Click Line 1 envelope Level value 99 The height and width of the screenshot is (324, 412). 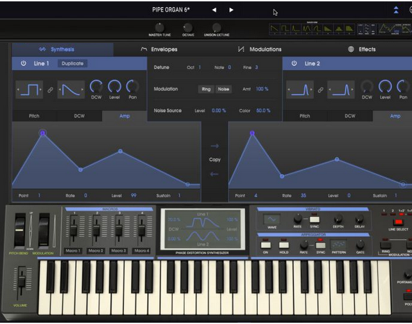point(133,195)
